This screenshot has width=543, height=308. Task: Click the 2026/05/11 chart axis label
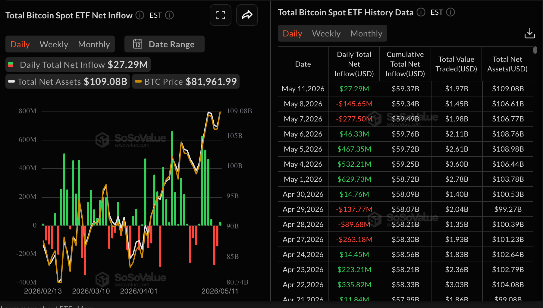pos(220,291)
